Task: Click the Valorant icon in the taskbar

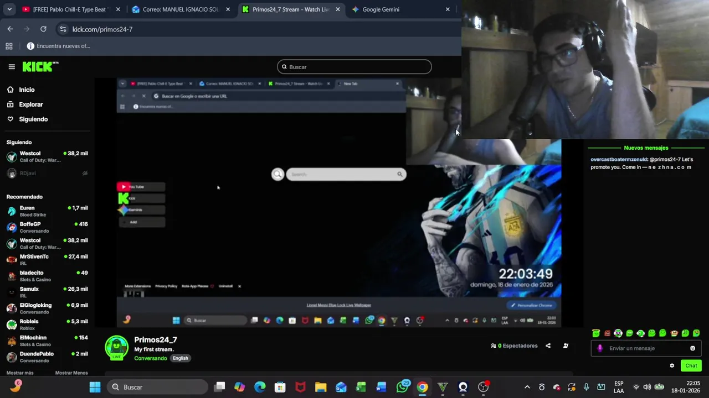Action: (x=443, y=387)
